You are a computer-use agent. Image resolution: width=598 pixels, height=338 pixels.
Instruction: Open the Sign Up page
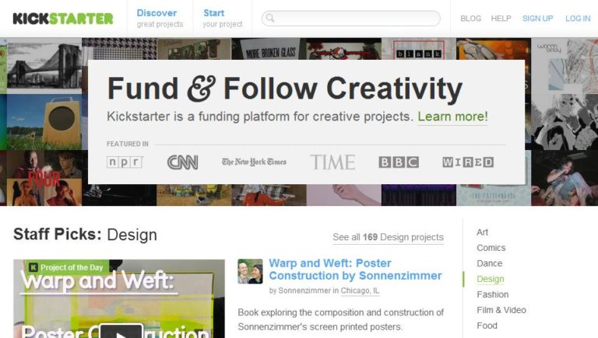click(537, 19)
